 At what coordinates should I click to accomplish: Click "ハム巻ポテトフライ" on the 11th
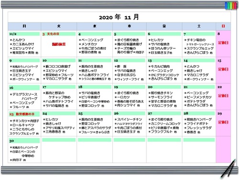click(95, 75)
